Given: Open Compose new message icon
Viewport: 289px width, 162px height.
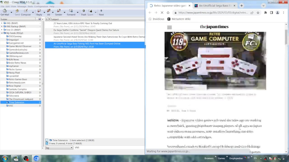Looking at the screenshot, I should [x=26, y=12].
